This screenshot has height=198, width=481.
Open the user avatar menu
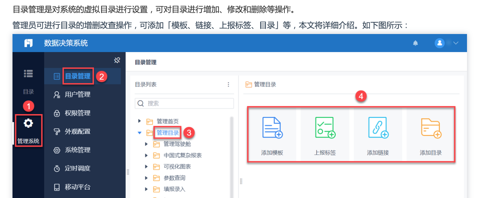(x=439, y=43)
